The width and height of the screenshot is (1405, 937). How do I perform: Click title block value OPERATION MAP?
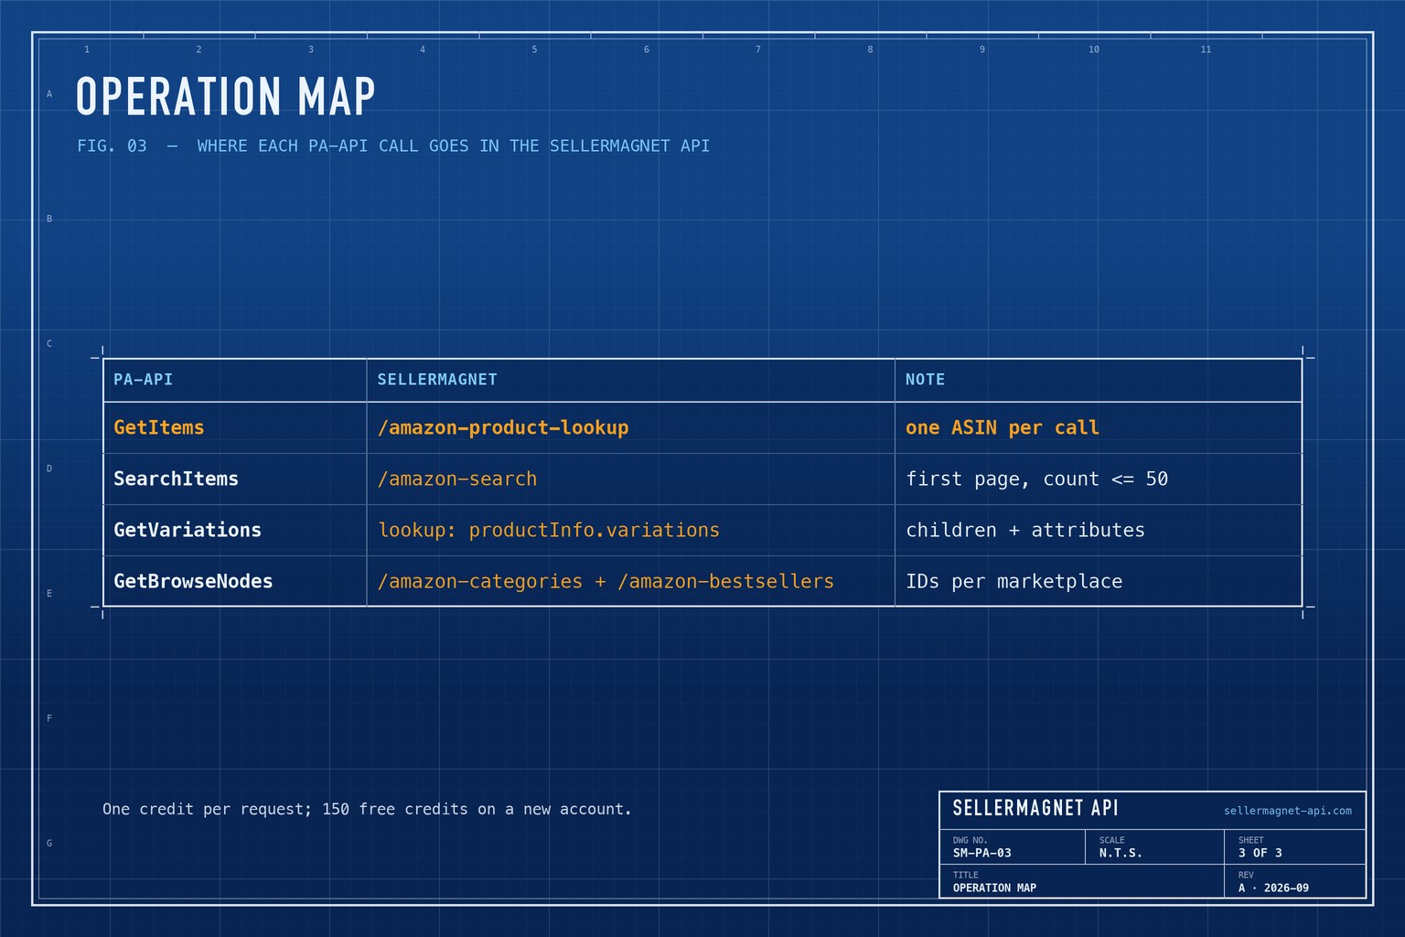click(994, 888)
